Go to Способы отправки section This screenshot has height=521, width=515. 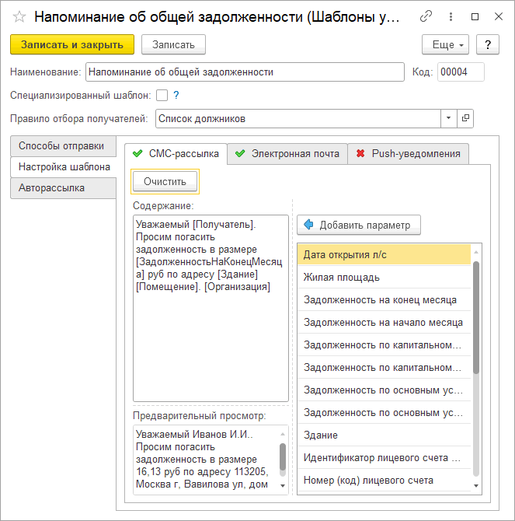tap(61, 145)
